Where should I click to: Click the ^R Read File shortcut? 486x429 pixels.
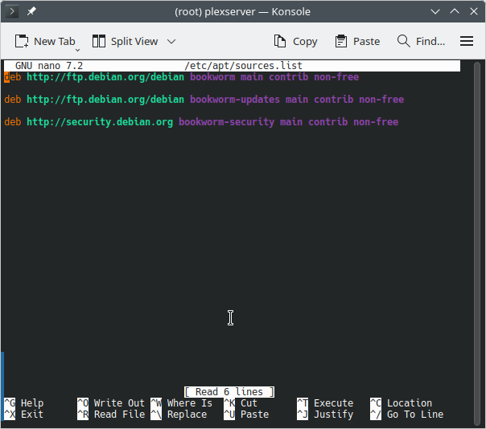(x=111, y=415)
